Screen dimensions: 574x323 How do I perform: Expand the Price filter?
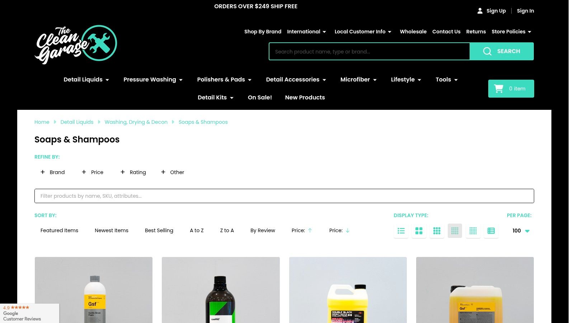pyautogui.click(x=93, y=172)
